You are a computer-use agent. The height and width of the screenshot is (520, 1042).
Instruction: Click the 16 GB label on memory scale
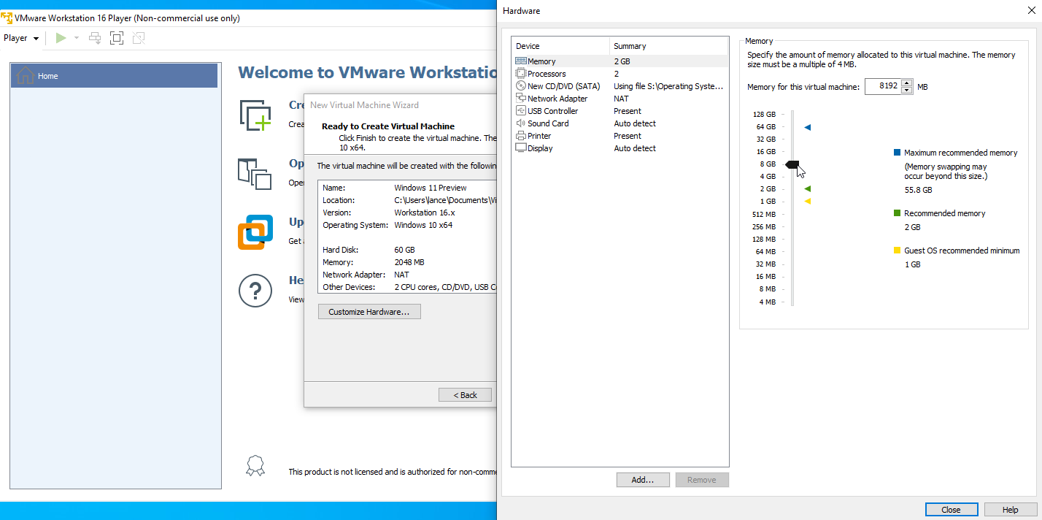coord(766,152)
